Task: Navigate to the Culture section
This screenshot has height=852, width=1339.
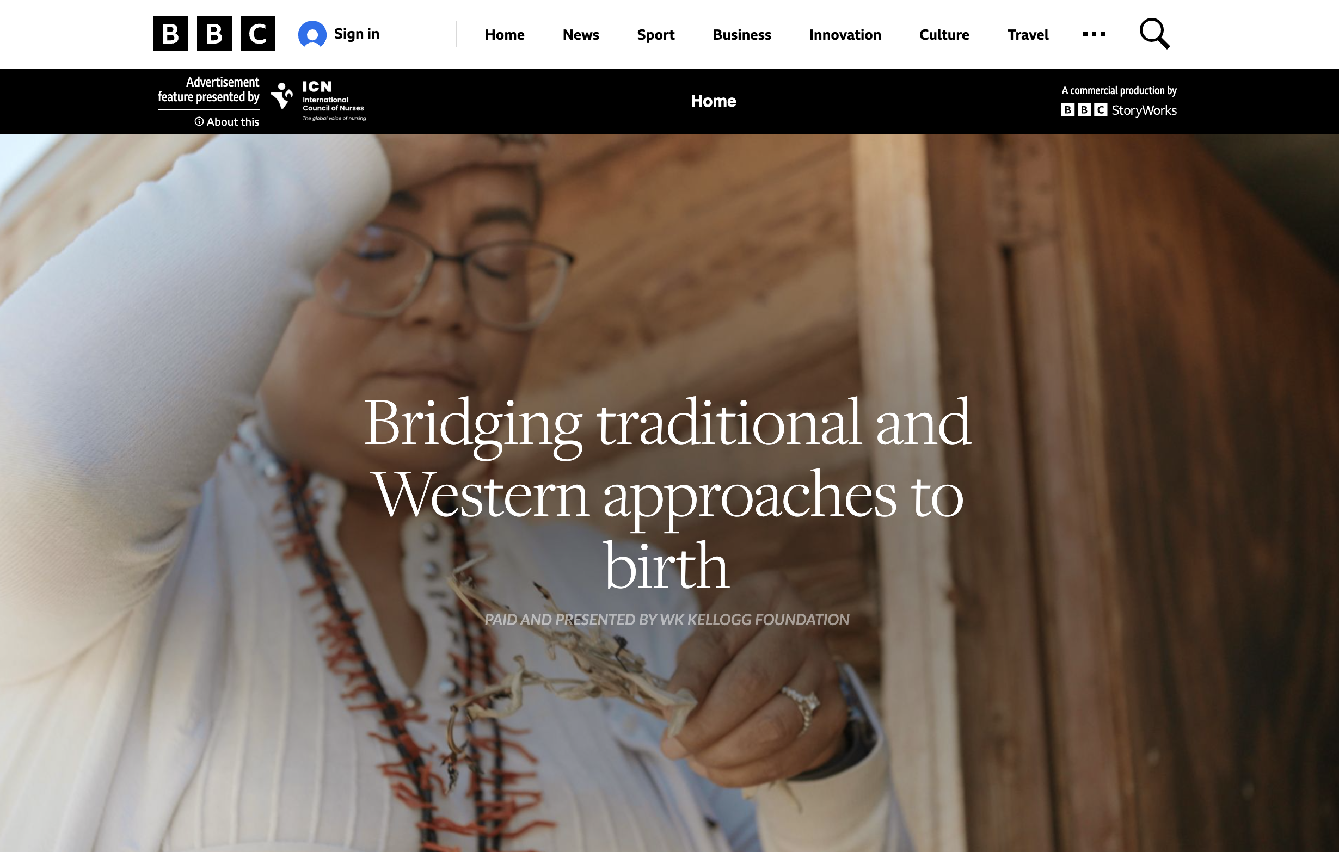Action: [x=944, y=34]
